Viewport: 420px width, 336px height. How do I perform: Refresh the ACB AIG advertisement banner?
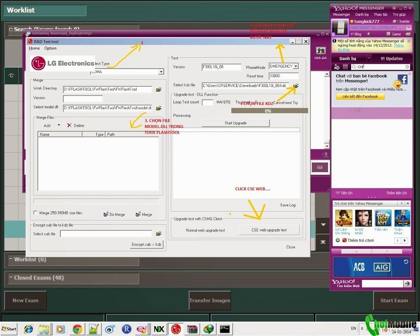coord(406,261)
